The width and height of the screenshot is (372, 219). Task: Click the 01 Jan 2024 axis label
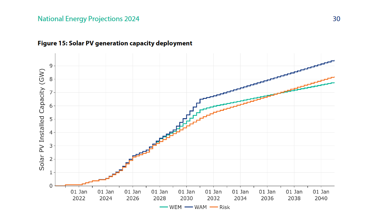[x=106, y=195]
